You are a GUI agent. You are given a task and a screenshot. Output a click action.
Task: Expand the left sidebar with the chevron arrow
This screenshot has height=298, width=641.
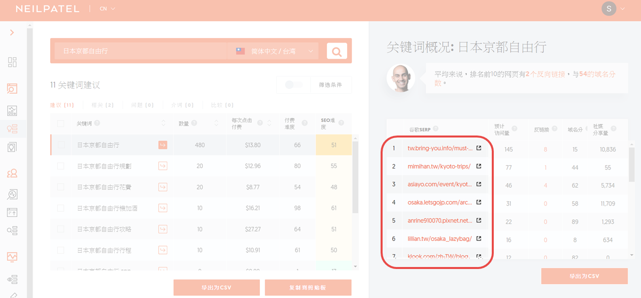12,32
